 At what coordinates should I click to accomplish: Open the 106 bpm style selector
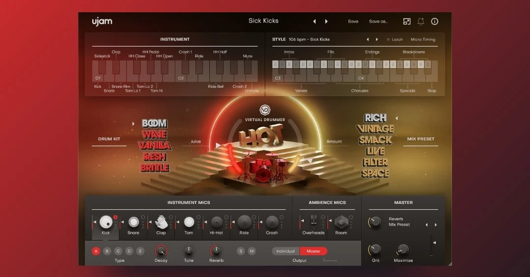[309, 40]
